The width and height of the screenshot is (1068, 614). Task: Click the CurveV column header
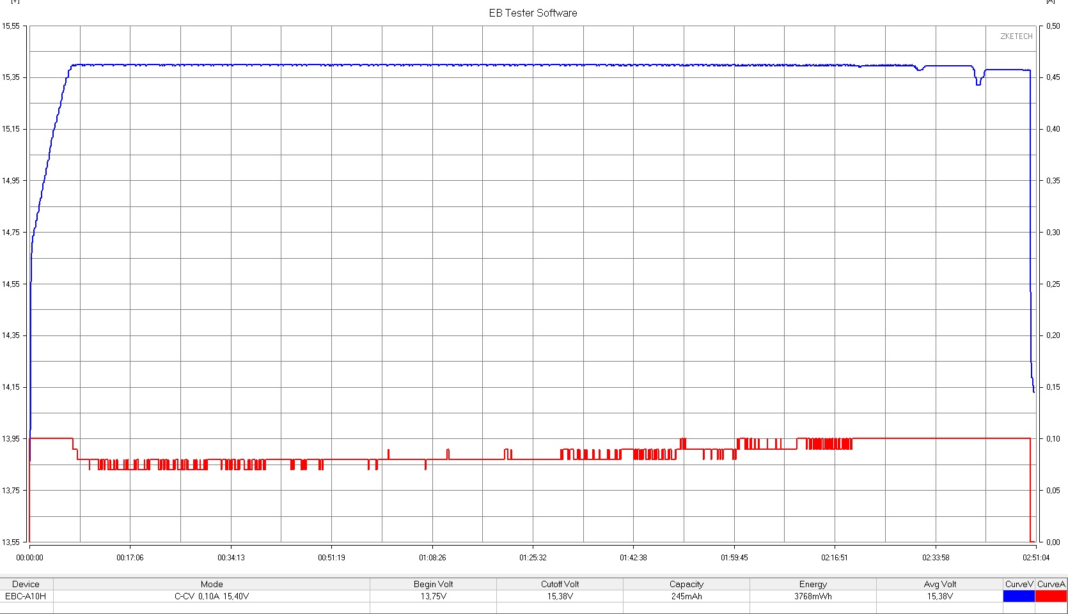coord(1019,584)
